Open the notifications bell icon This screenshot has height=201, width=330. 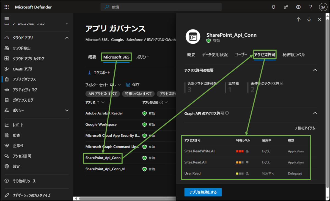pyautogui.click(x=273, y=7)
